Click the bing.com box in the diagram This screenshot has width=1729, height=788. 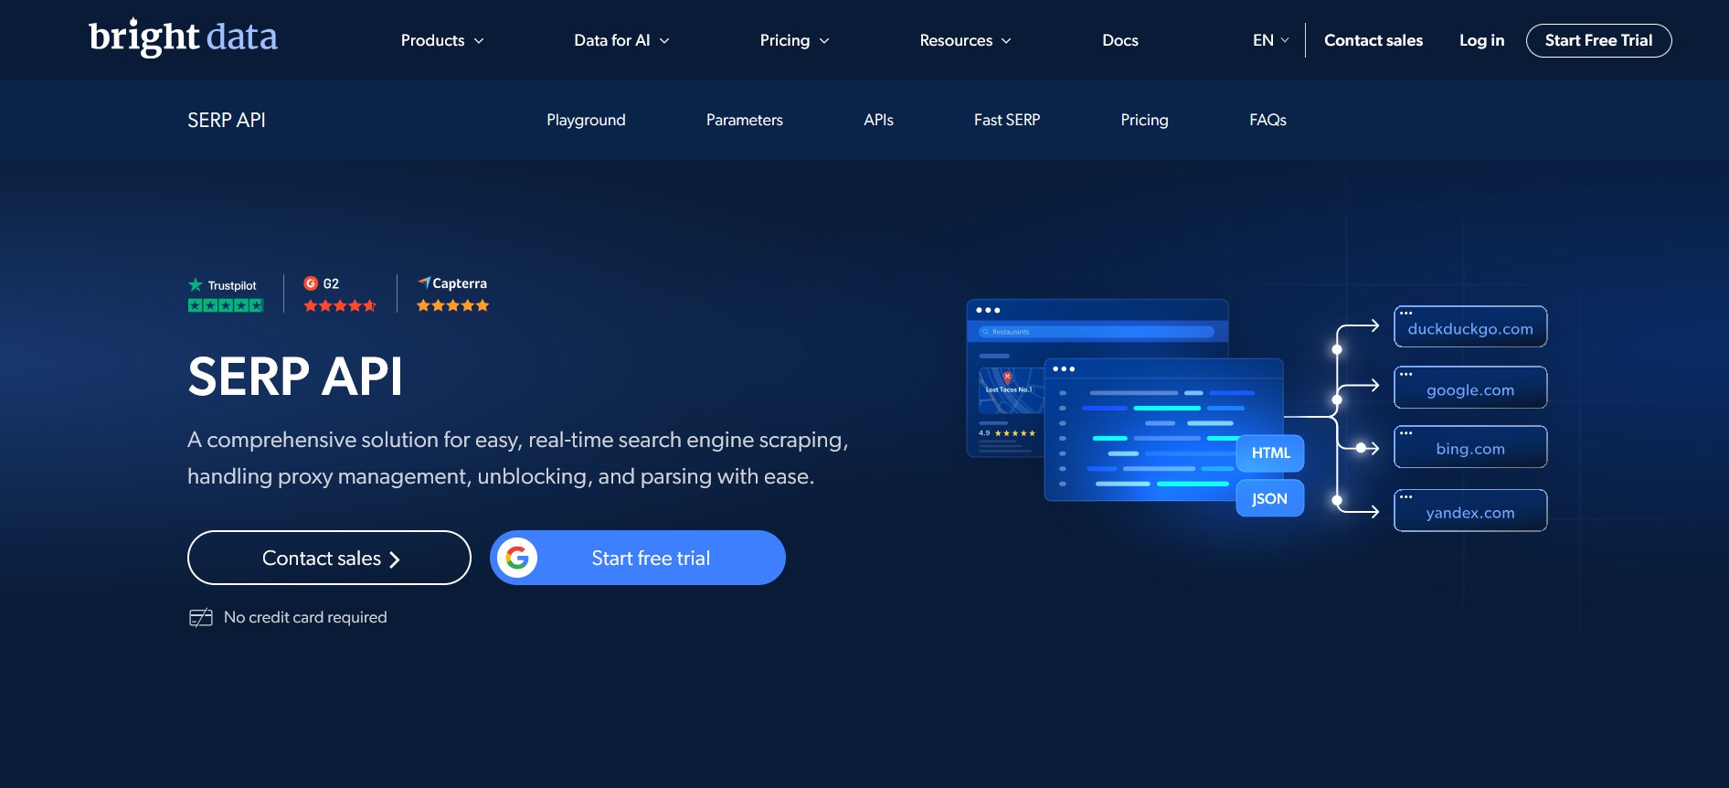tap(1470, 447)
